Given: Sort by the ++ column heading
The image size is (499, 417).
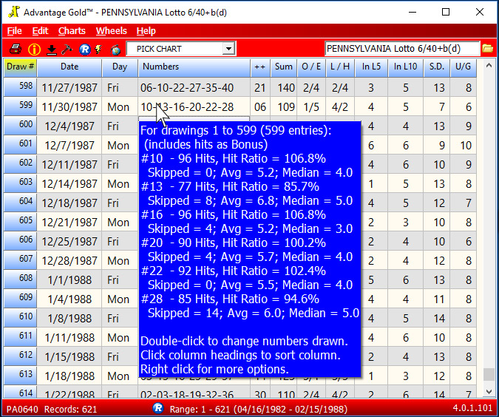Looking at the screenshot, I should 260,67.
